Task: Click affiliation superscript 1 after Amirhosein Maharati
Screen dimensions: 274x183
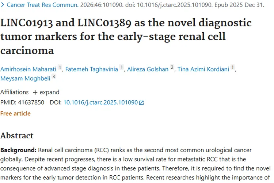Action: point(60,68)
